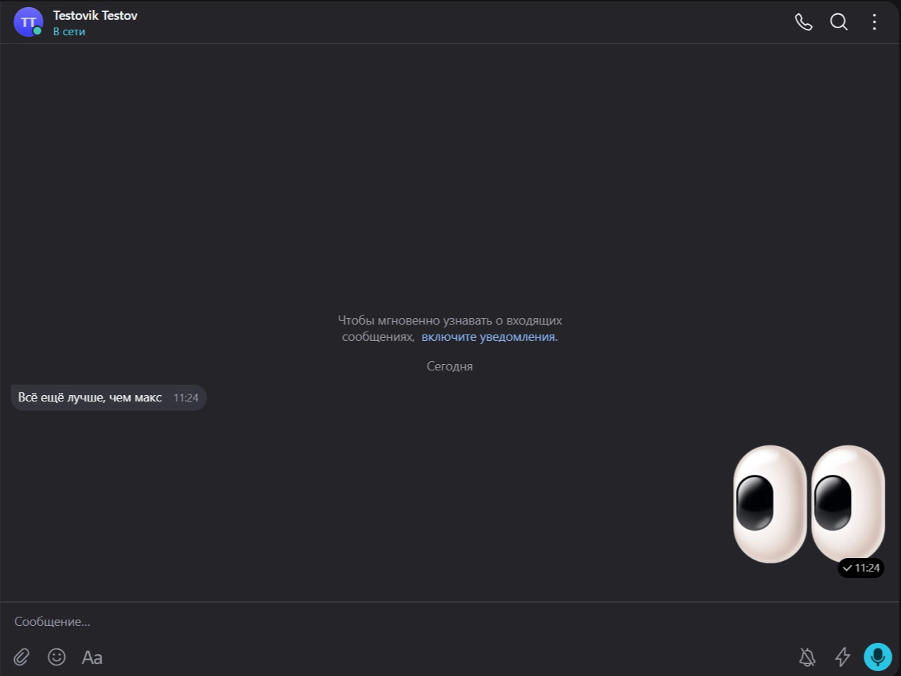Screen dimensions: 901x676
Task: Start a voice call with Testovik Testov
Action: [x=804, y=22]
